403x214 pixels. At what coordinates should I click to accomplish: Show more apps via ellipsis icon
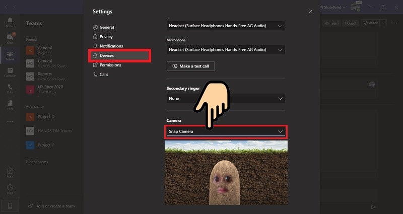(10, 122)
